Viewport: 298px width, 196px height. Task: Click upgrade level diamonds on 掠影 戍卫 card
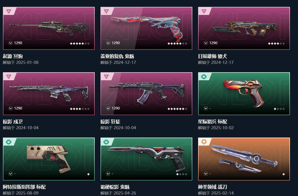[80, 109]
